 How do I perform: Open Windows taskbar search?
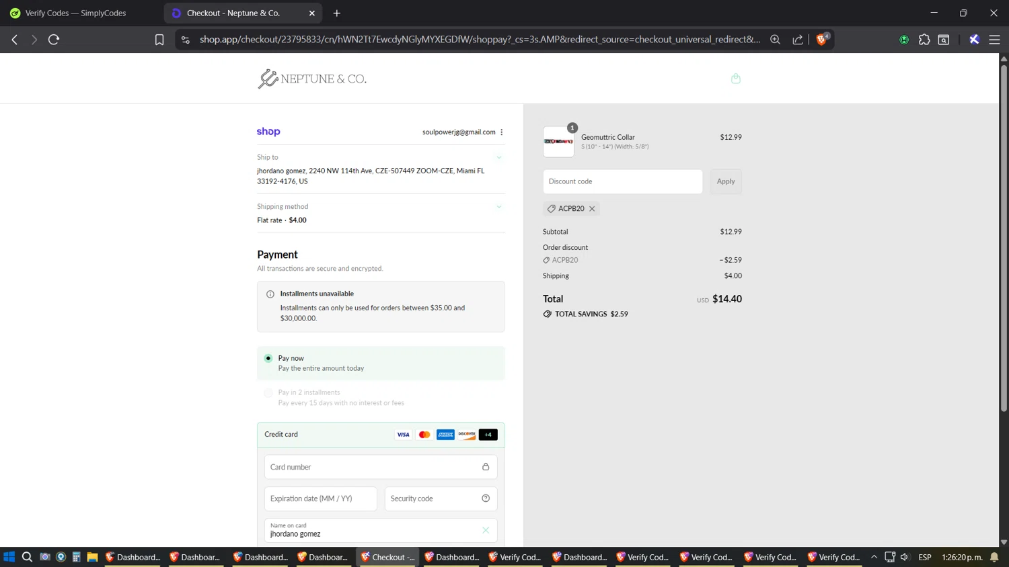tap(27, 557)
